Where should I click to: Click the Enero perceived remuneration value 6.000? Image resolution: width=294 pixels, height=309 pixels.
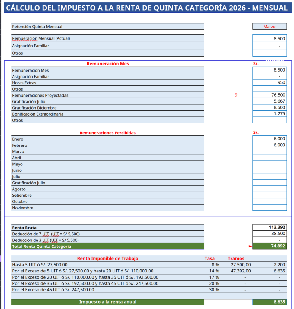point(269,139)
